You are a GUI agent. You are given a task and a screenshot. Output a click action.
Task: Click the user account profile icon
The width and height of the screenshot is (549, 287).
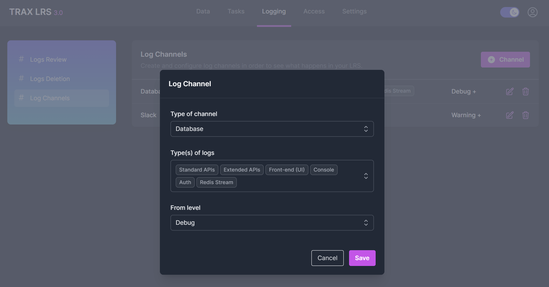[x=532, y=12]
